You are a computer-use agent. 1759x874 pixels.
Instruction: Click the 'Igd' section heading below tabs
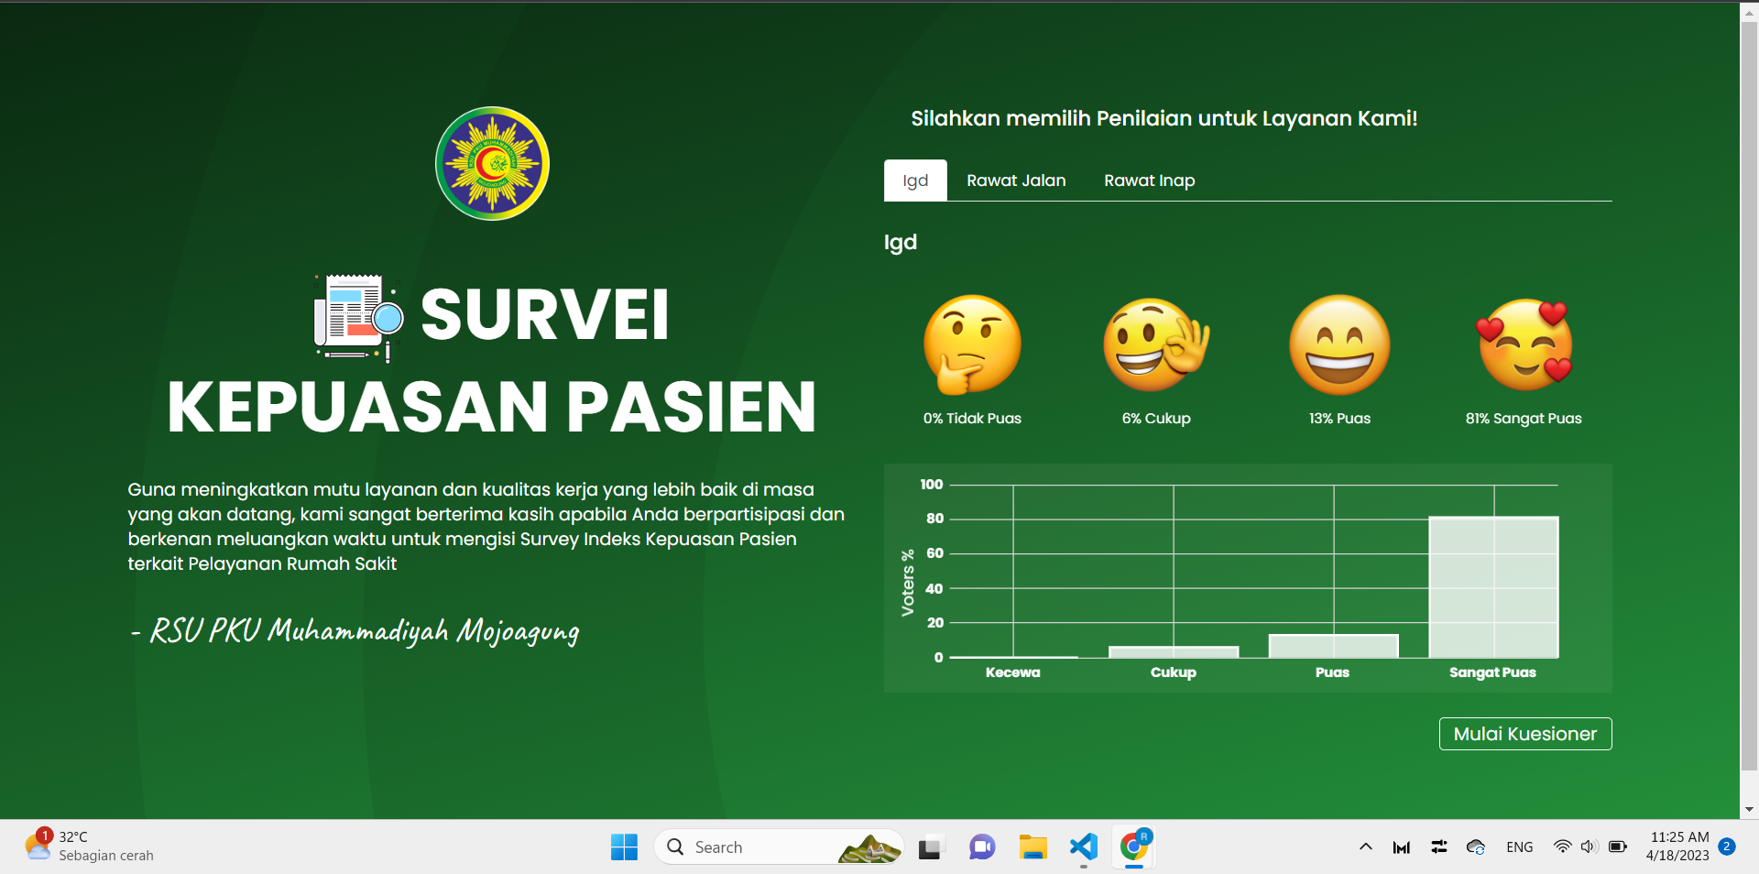(901, 243)
